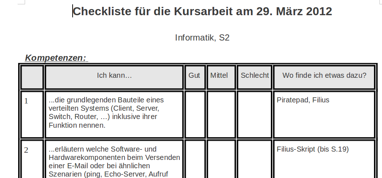382x178 pixels.
Task: Click the 'Ich kann…' header cell
Action: click(114, 76)
